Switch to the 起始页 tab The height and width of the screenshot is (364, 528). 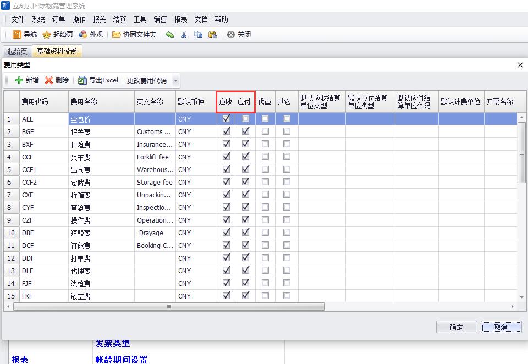(17, 52)
